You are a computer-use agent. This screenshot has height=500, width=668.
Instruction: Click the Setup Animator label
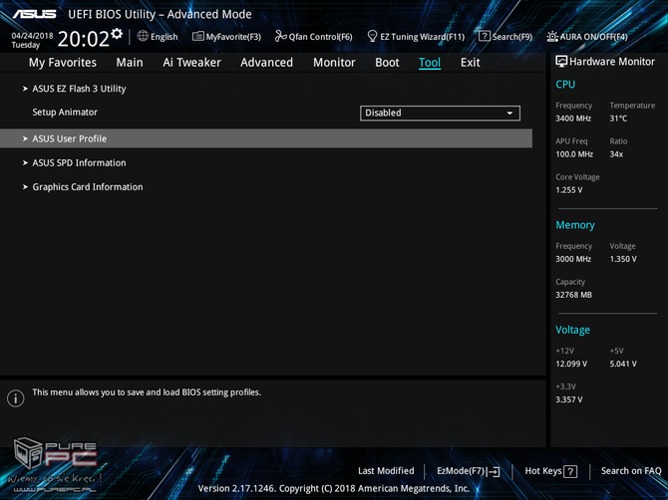click(x=65, y=113)
